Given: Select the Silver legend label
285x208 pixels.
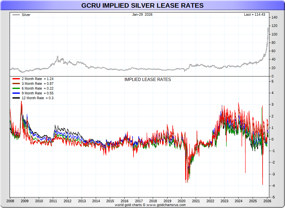Looking at the screenshot, I should point(26,15).
